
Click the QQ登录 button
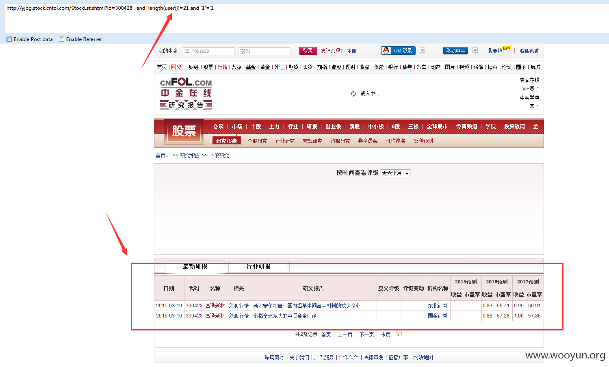pyautogui.click(x=398, y=51)
